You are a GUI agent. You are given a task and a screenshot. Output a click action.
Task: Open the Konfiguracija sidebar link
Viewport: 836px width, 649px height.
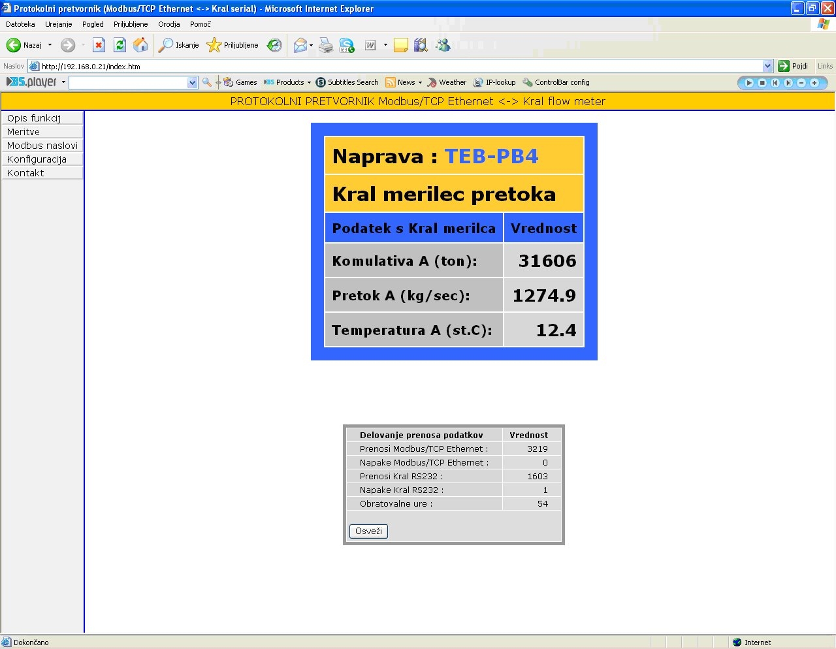(37, 159)
